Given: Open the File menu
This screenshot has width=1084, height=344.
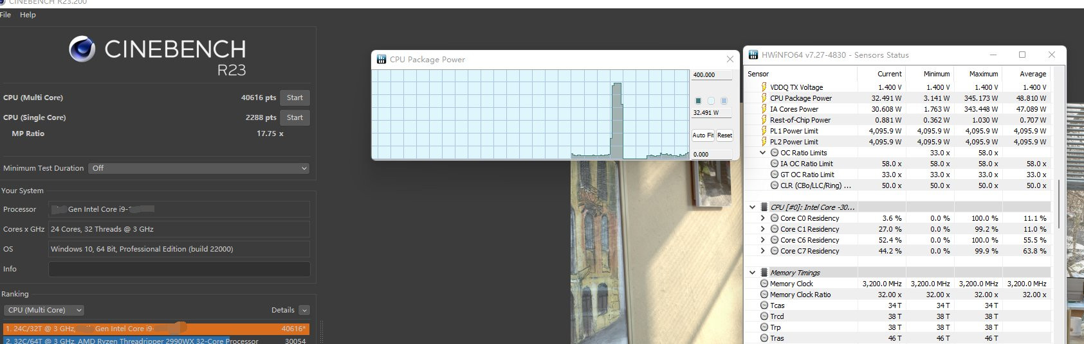Looking at the screenshot, I should [6, 15].
